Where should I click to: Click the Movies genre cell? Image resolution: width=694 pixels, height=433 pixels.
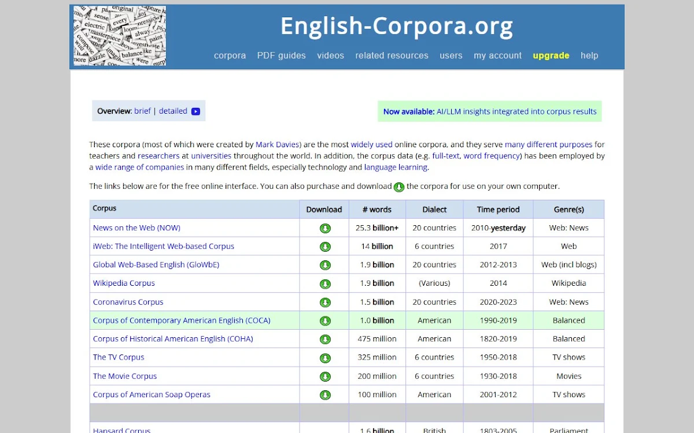(x=569, y=376)
